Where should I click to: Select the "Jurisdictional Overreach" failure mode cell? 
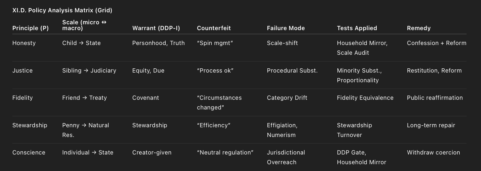click(286, 157)
